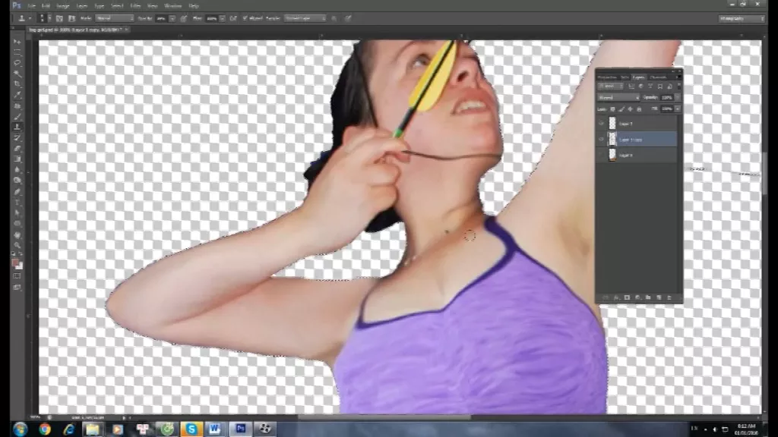Open the Flow slider arrow
The height and width of the screenshot is (437, 778).
coord(222,18)
